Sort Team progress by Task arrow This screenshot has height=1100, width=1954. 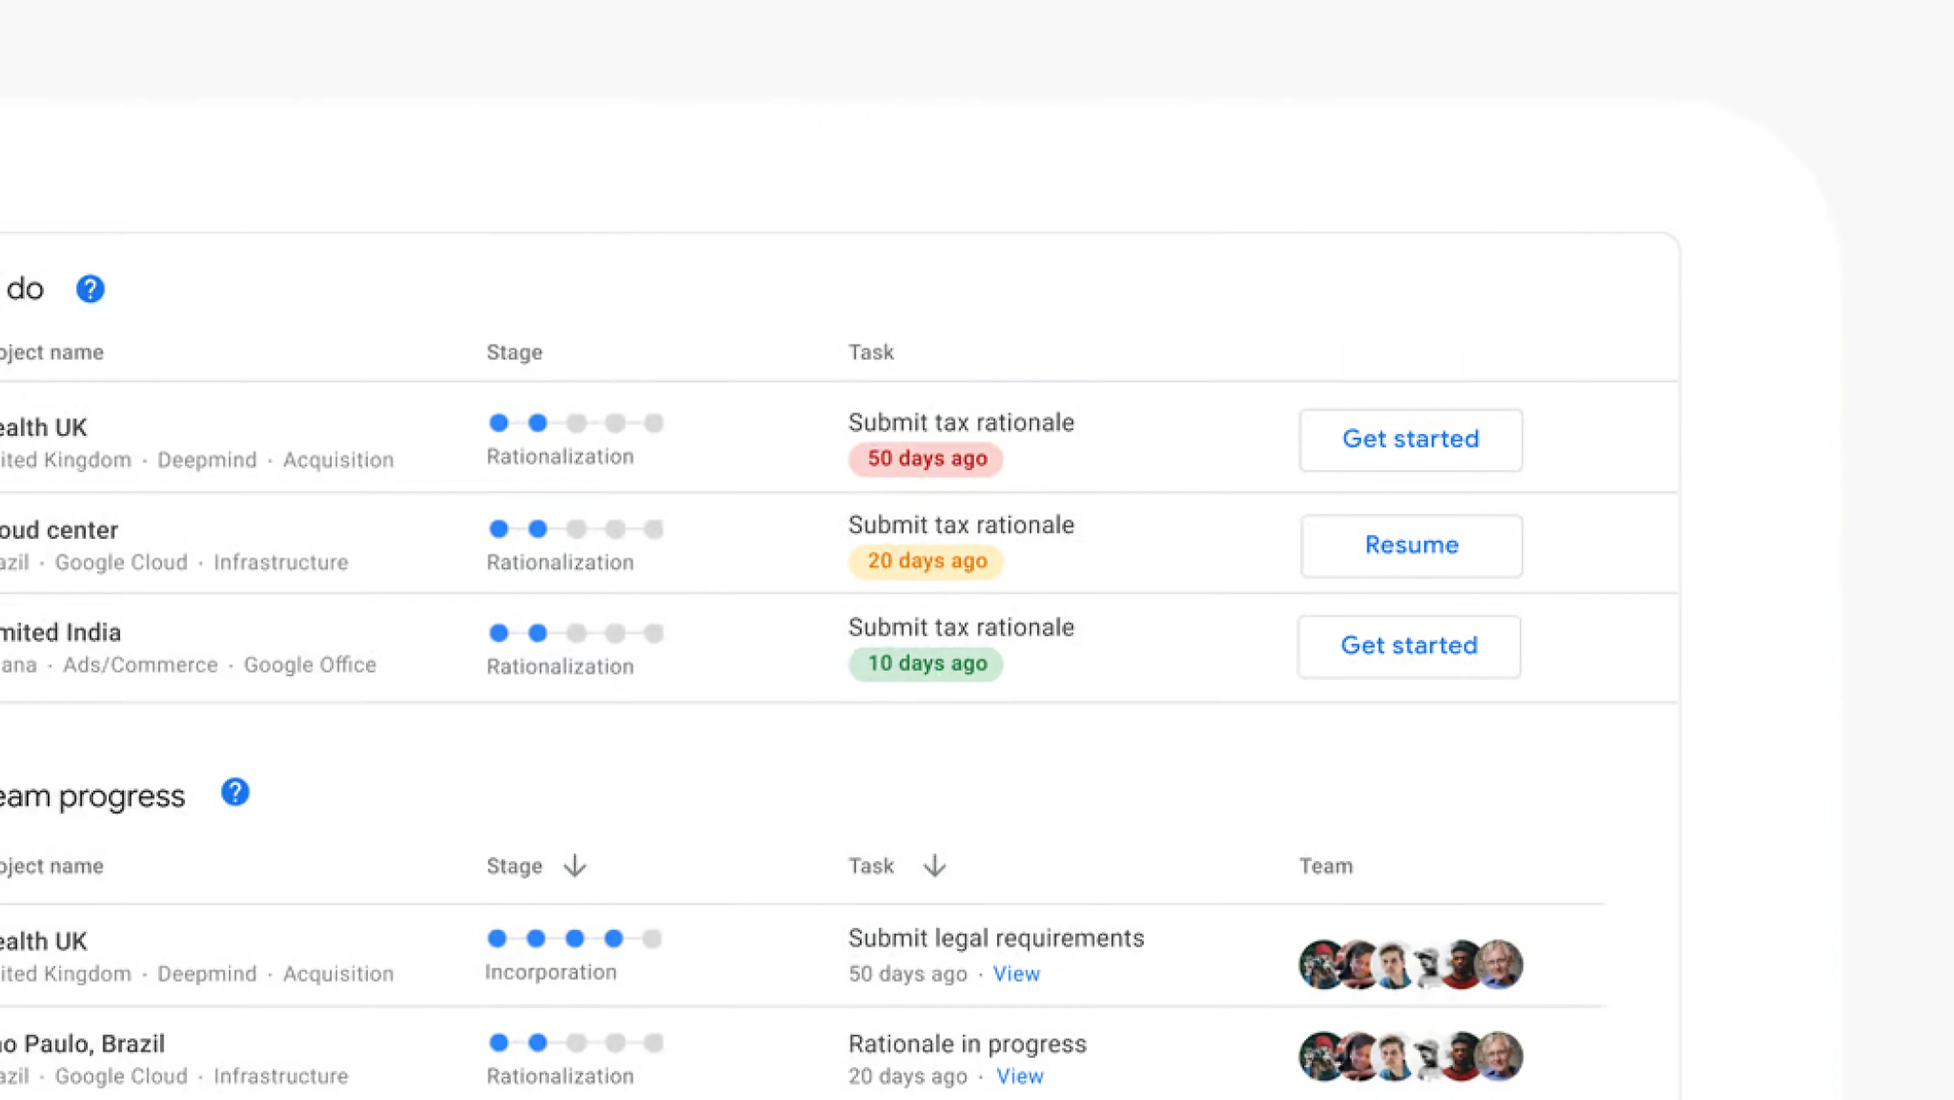[935, 865]
